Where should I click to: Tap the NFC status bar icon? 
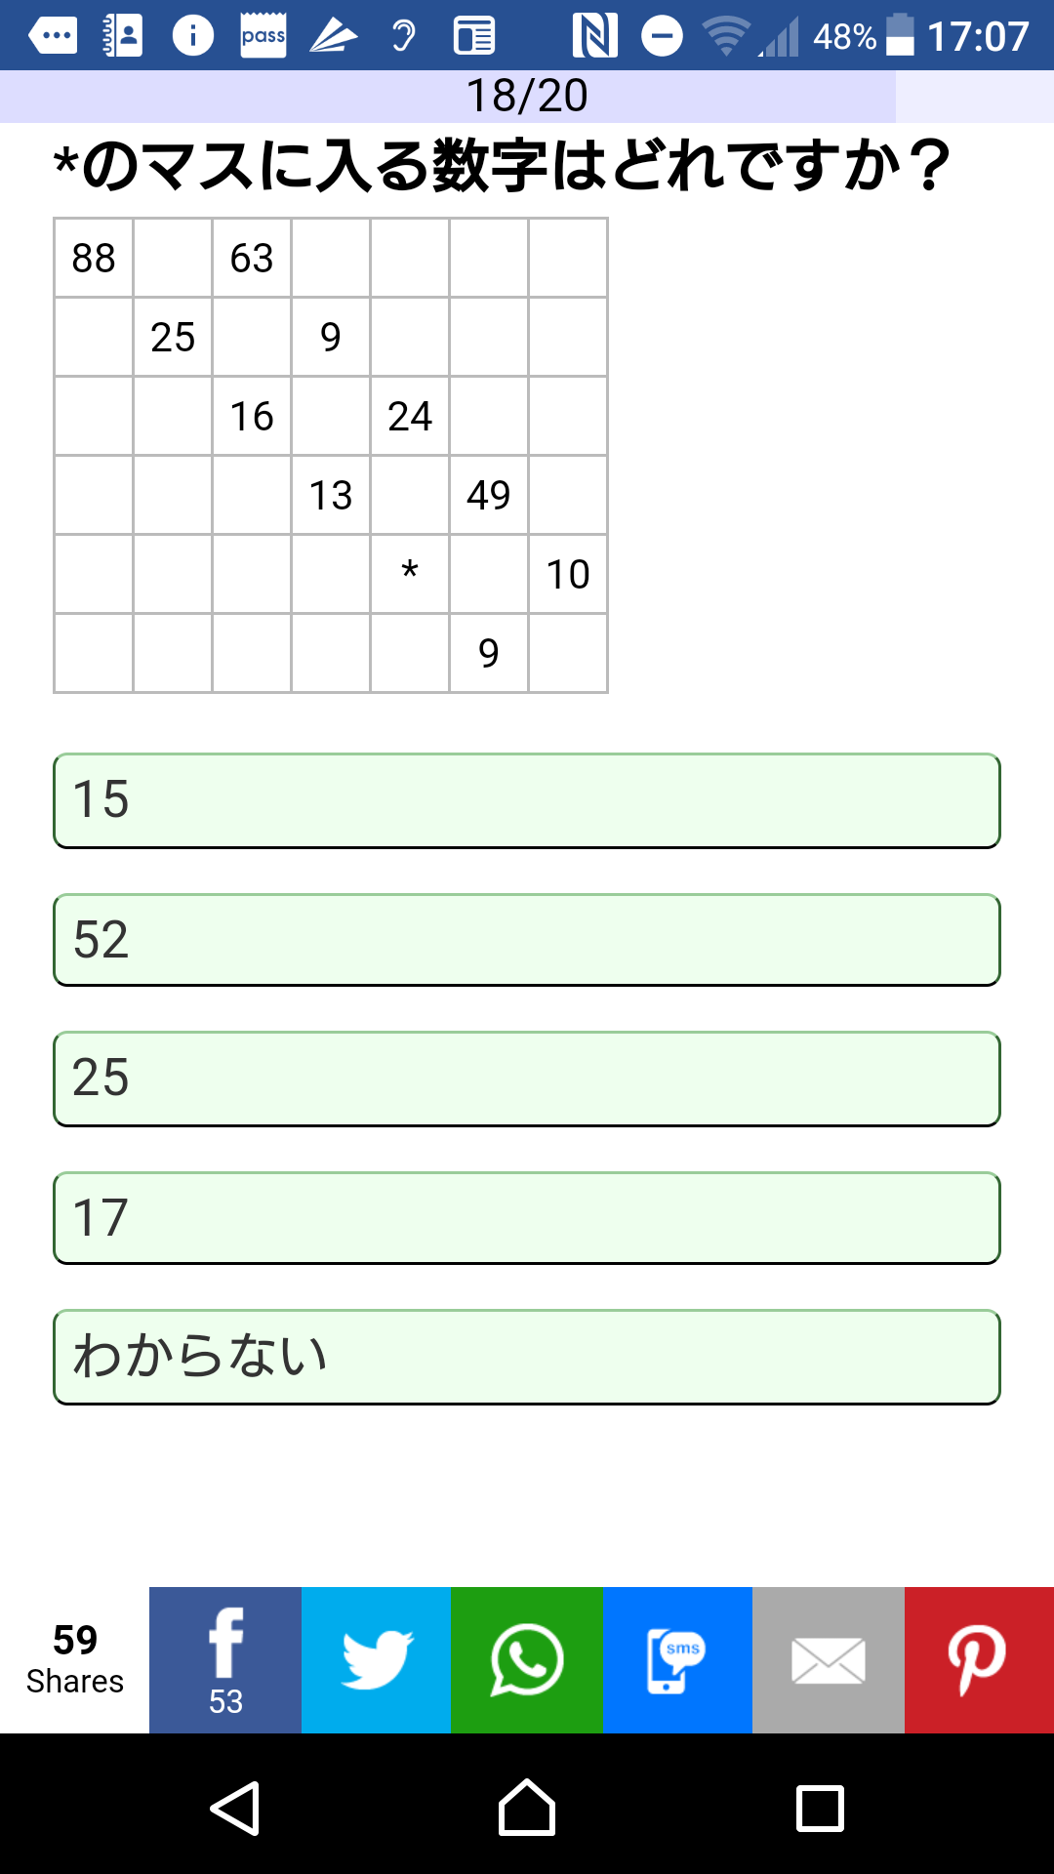click(594, 37)
